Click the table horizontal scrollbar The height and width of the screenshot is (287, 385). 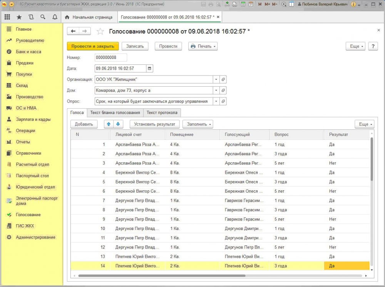click(x=162, y=276)
